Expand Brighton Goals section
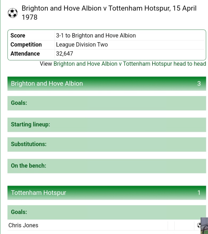This screenshot has height=234, width=208. click(107, 103)
